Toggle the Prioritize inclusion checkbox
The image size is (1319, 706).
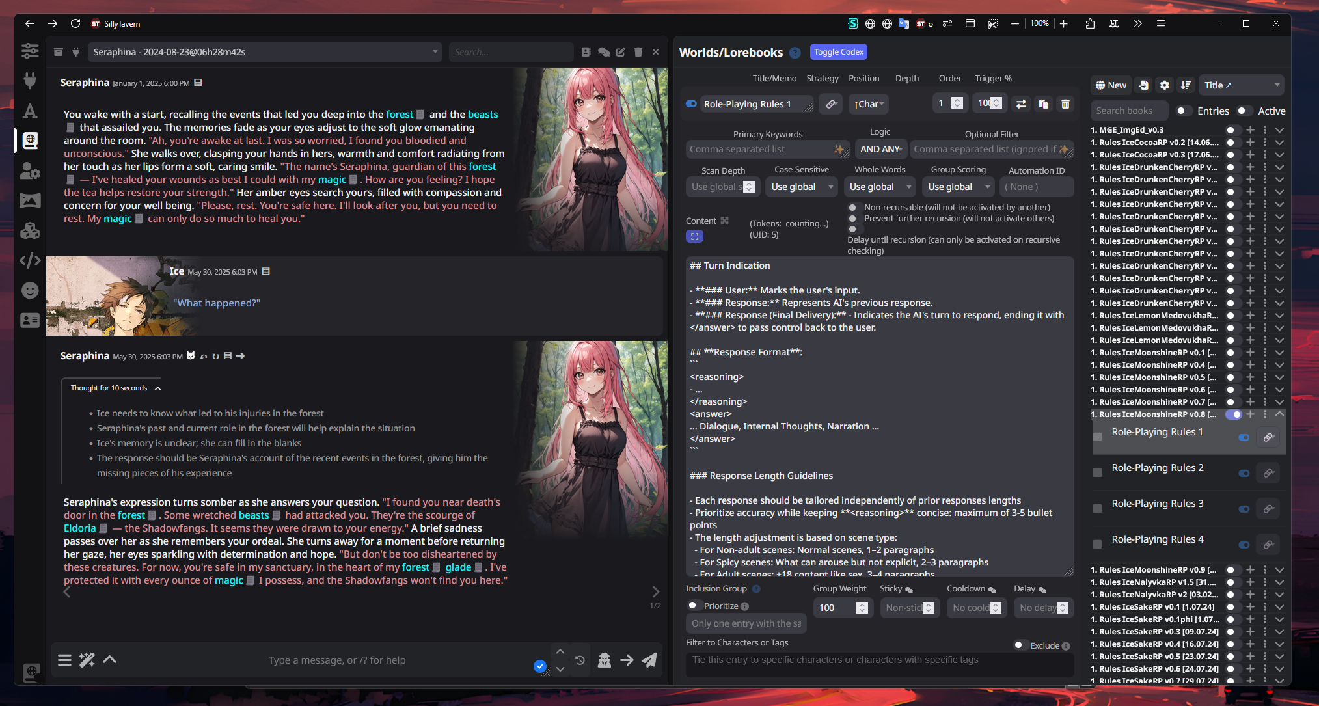694,606
